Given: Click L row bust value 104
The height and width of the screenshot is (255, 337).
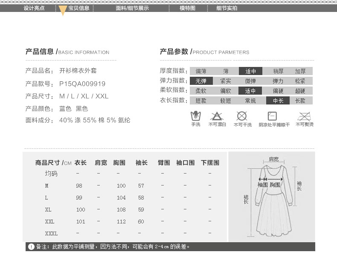Looking at the screenshot, I should pyautogui.click(x=121, y=197).
